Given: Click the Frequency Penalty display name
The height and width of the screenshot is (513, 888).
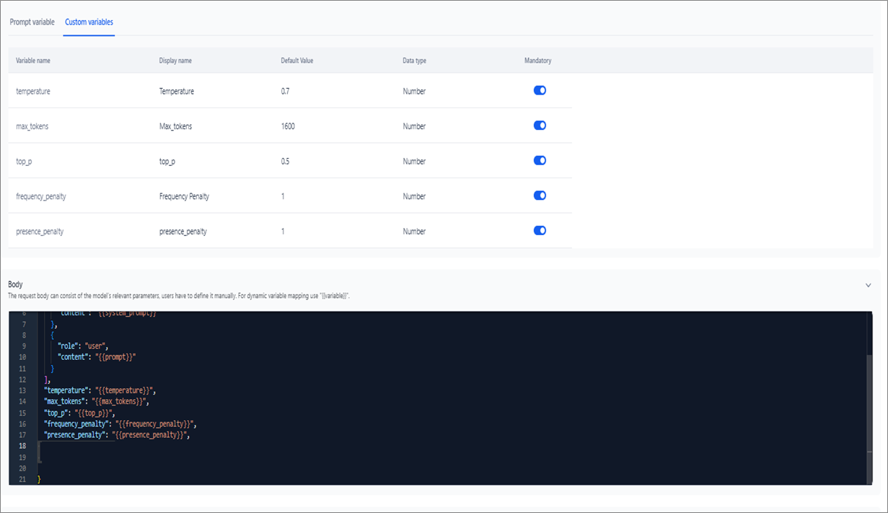Looking at the screenshot, I should point(184,196).
